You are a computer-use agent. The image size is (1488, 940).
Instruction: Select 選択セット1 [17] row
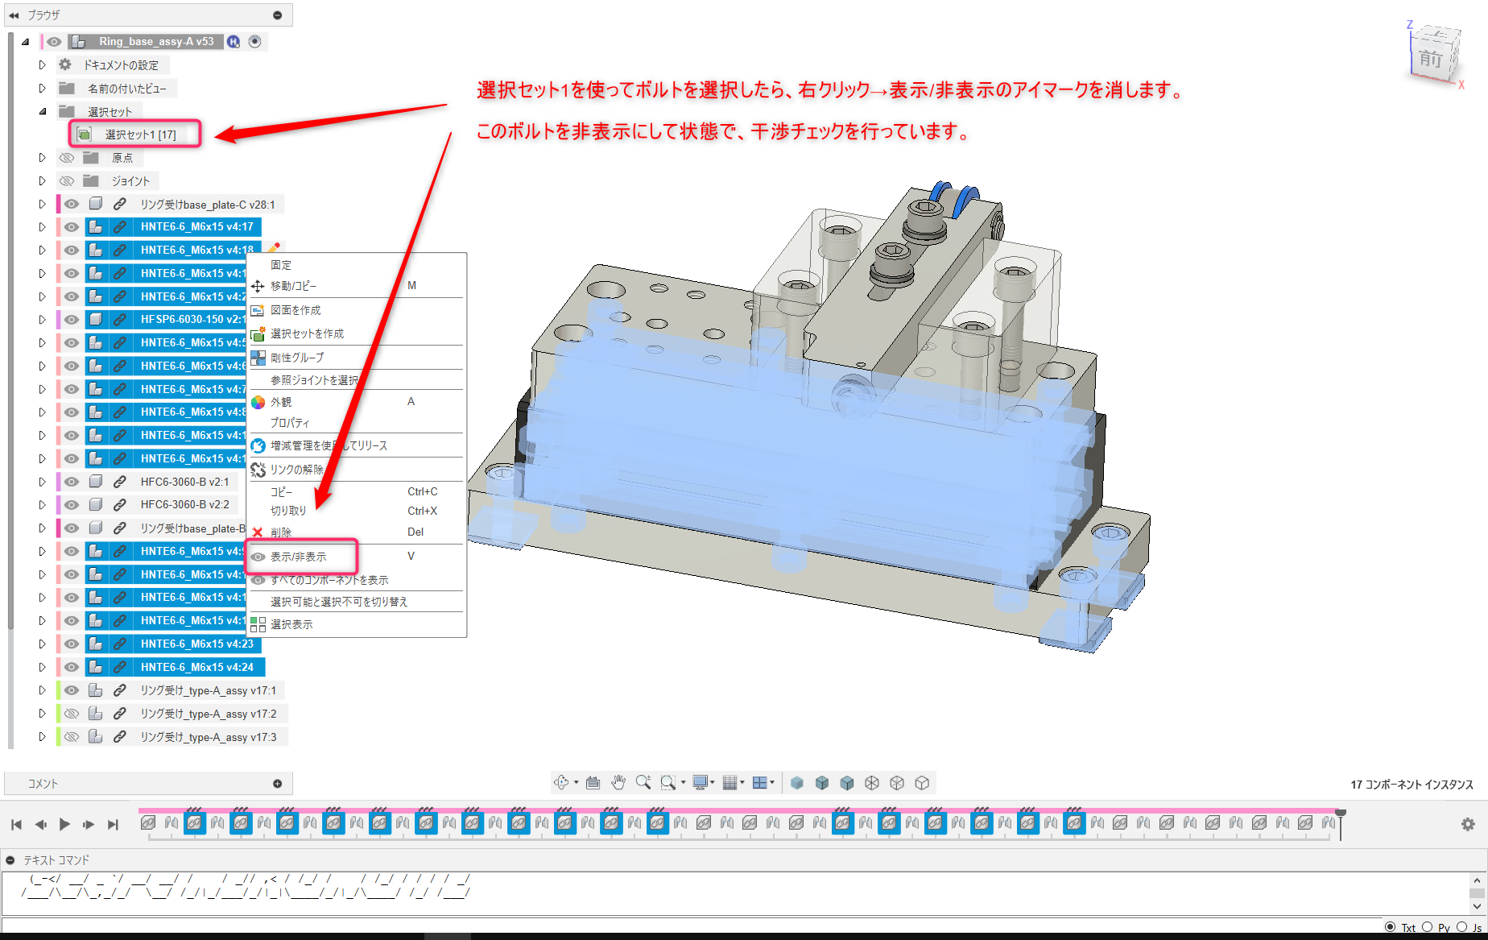(x=136, y=135)
